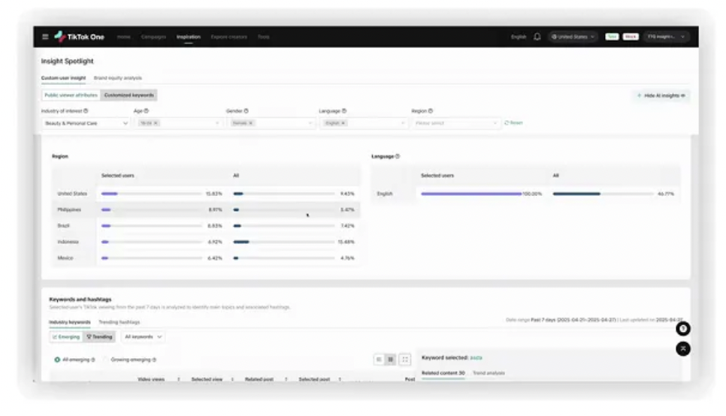The width and height of the screenshot is (726, 416).
Task: Open the Explore creators menu
Action: coord(228,37)
